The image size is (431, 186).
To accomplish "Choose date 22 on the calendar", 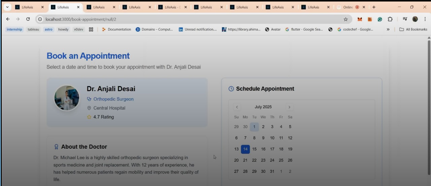I will (x=254, y=160).
